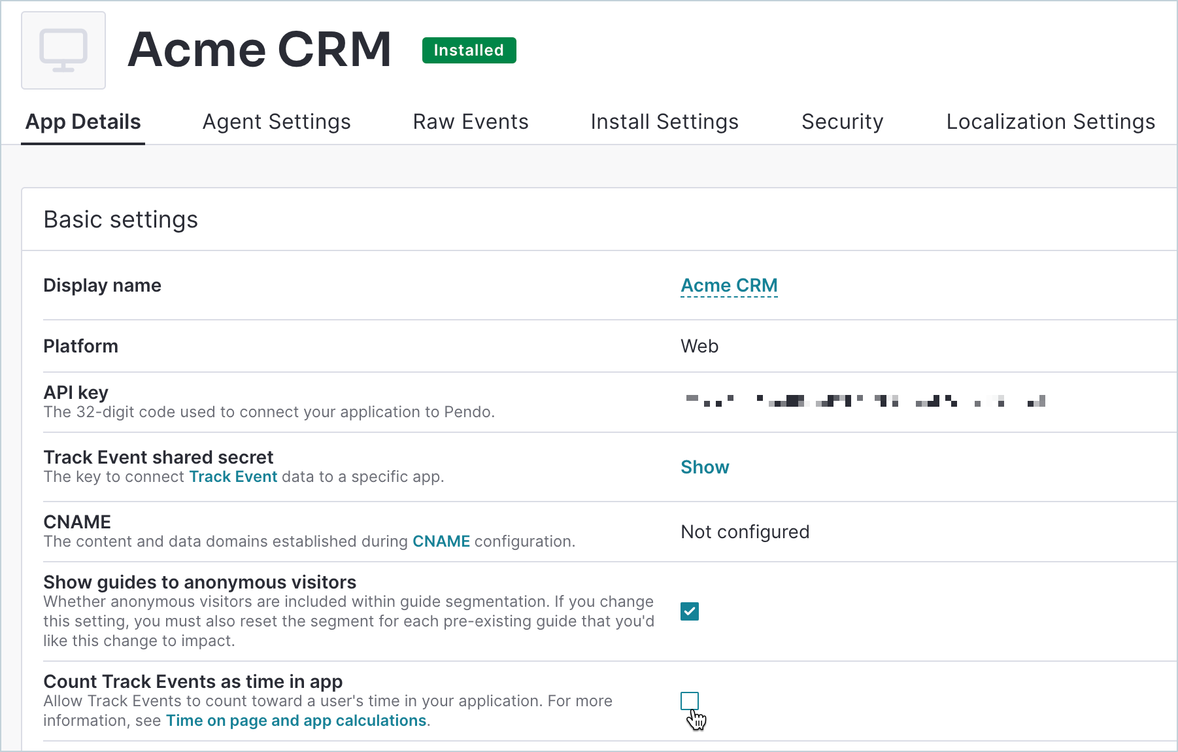Click the 'Not configured' CNAME value
This screenshot has width=1178, height=752.
tap(745, 532)
